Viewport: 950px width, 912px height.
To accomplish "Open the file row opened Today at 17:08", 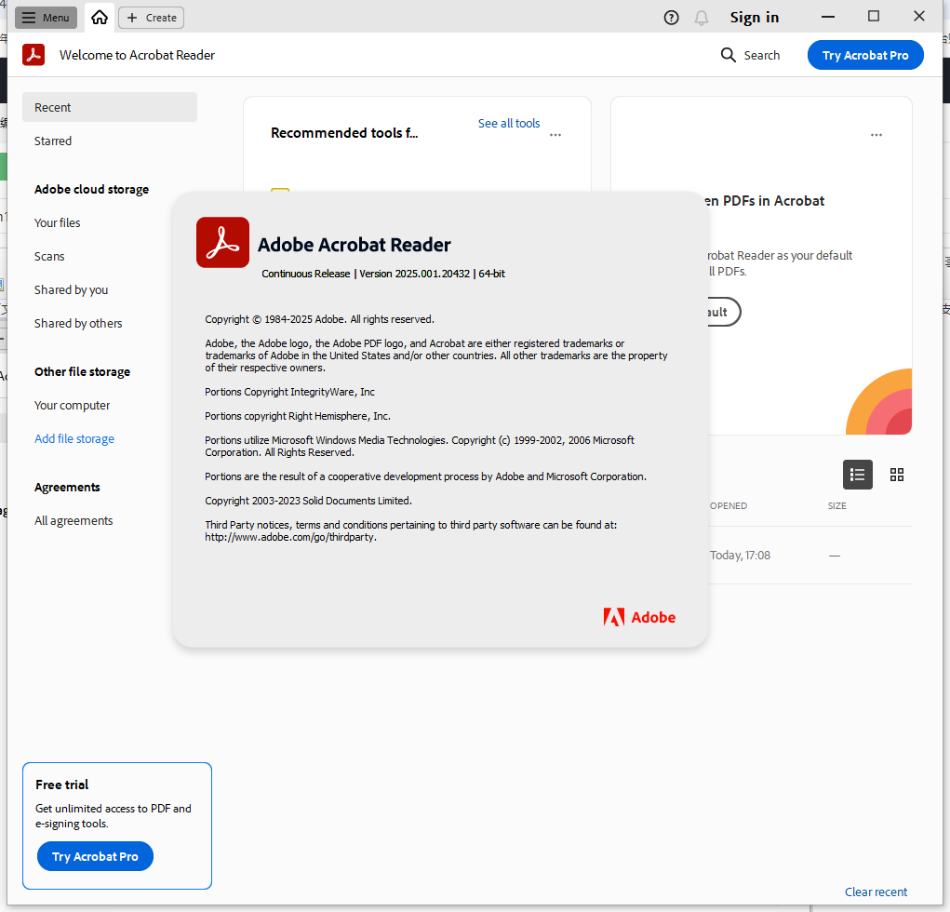I will click(x=742, y=555).
